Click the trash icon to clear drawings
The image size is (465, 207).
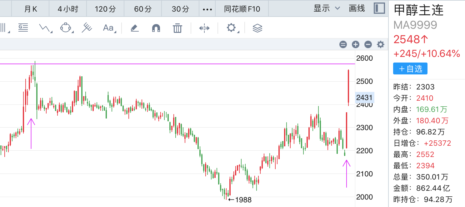(x=177, y=28)
